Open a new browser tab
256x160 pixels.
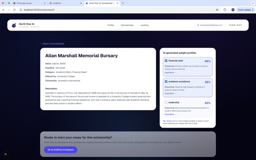(123, 3)
